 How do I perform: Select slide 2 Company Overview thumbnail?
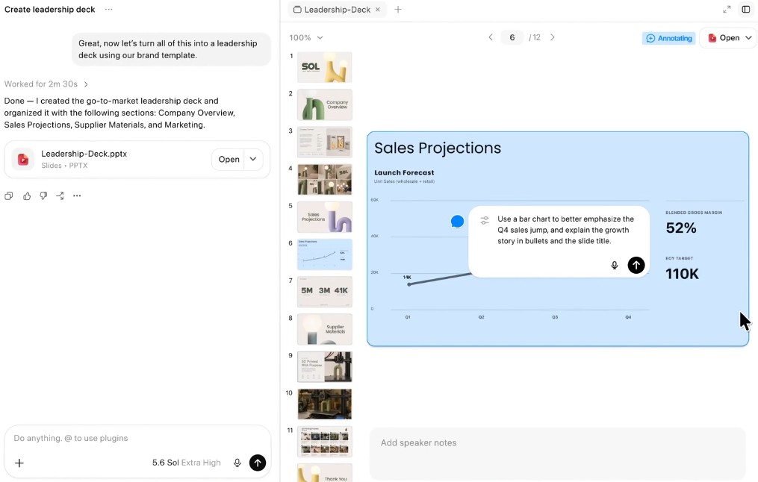coord(324,104)
